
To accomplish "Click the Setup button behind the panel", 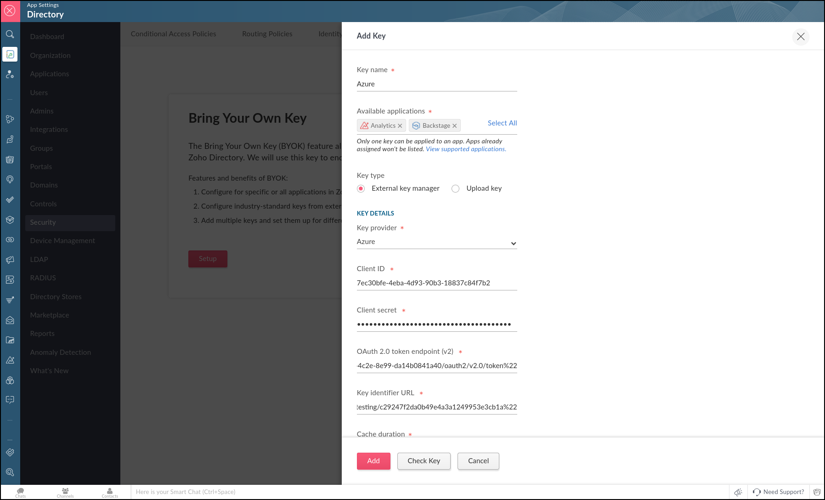I will (x=208, y=259).
